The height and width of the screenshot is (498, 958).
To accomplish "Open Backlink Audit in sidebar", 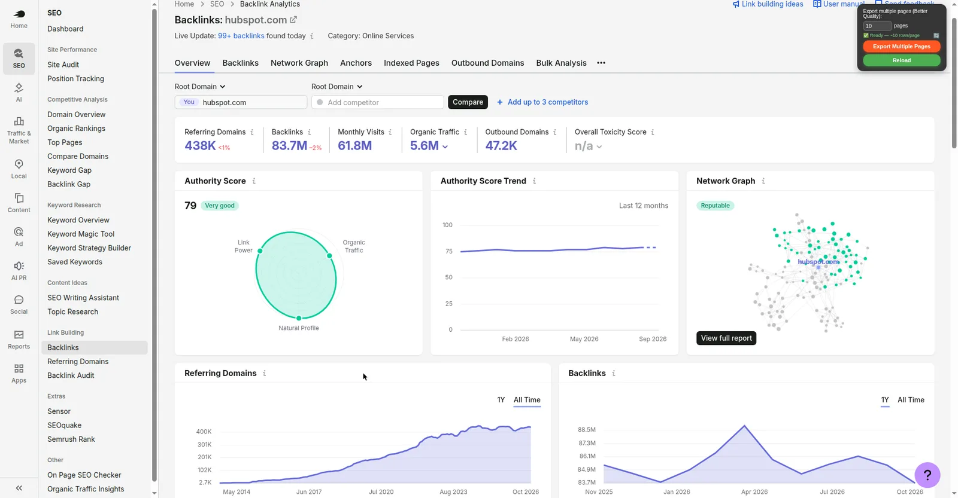I will pyautogui.click(x=71, y=375).
